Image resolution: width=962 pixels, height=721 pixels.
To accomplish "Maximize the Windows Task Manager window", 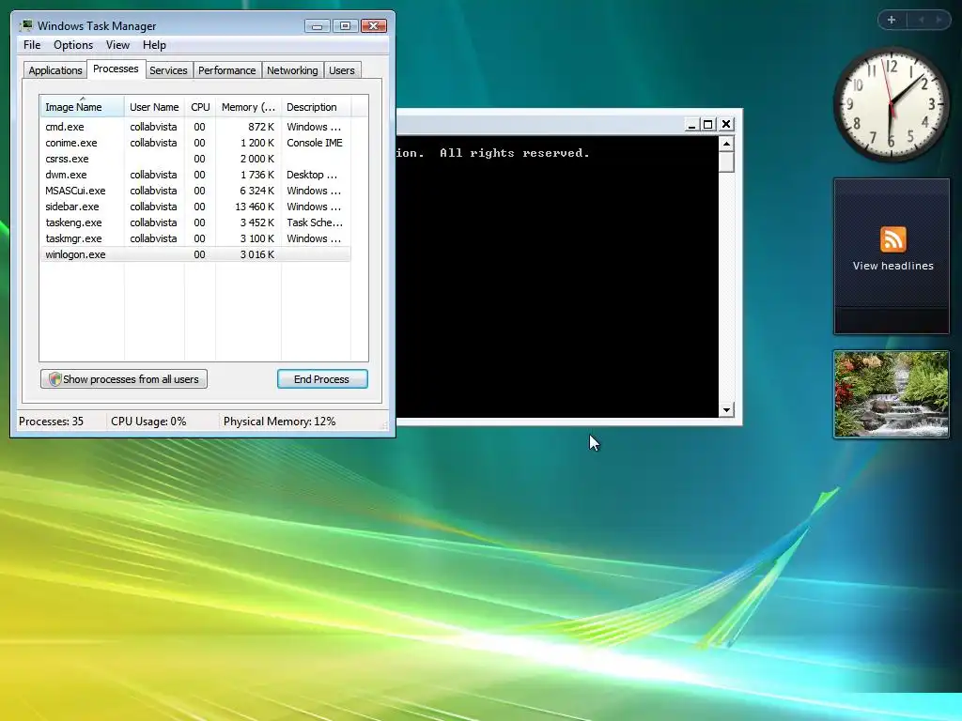I will (x=345, y=25).
